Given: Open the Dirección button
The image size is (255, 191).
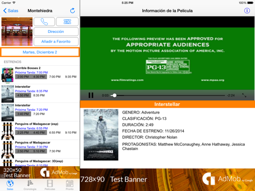Looking at the screenshot, I should (56, 32).
